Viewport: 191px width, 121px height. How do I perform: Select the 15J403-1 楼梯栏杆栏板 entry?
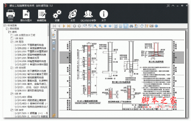(31, 104)
